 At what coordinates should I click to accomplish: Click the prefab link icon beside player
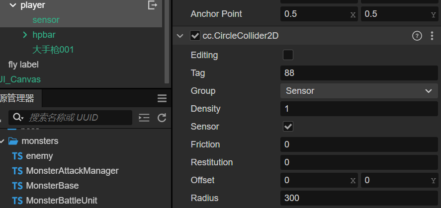tap(153, 5)
